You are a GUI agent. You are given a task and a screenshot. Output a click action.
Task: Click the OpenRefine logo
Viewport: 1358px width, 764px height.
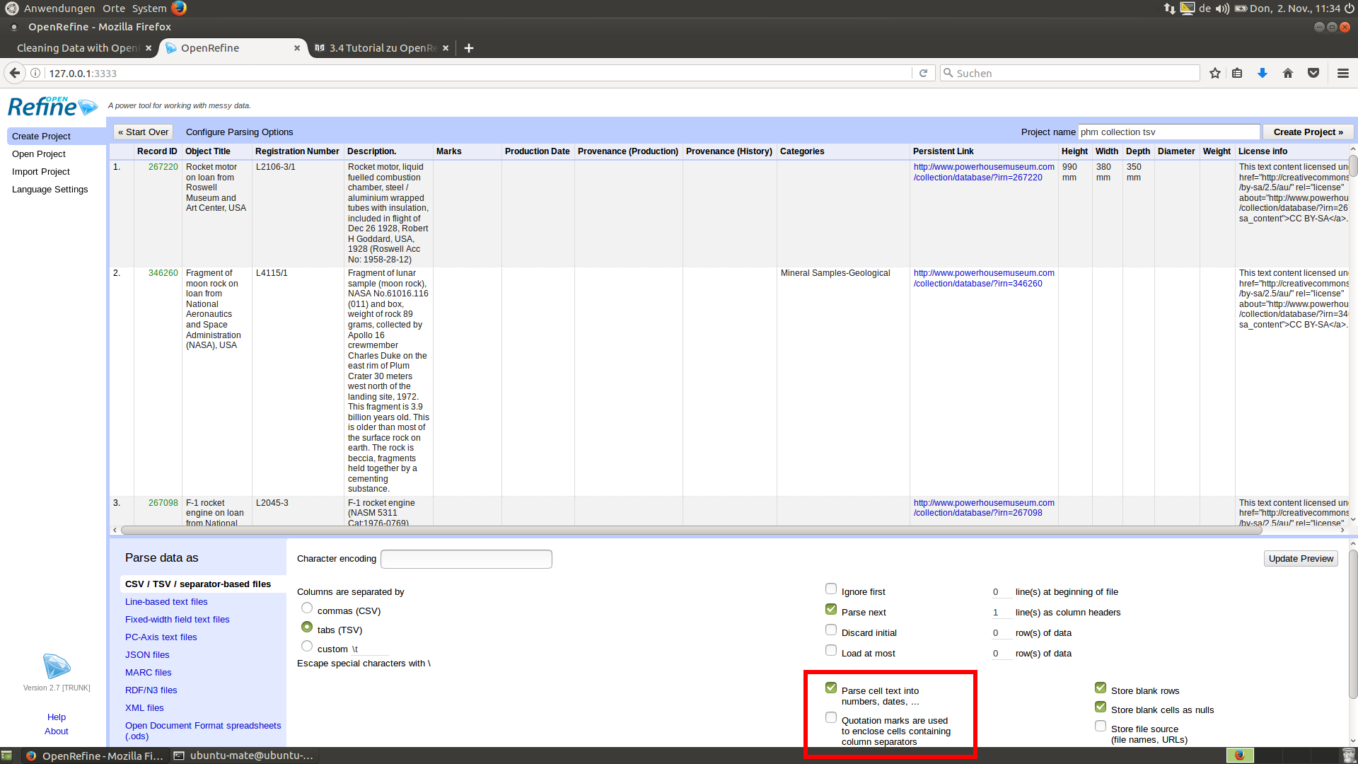[x=52, y=106]
